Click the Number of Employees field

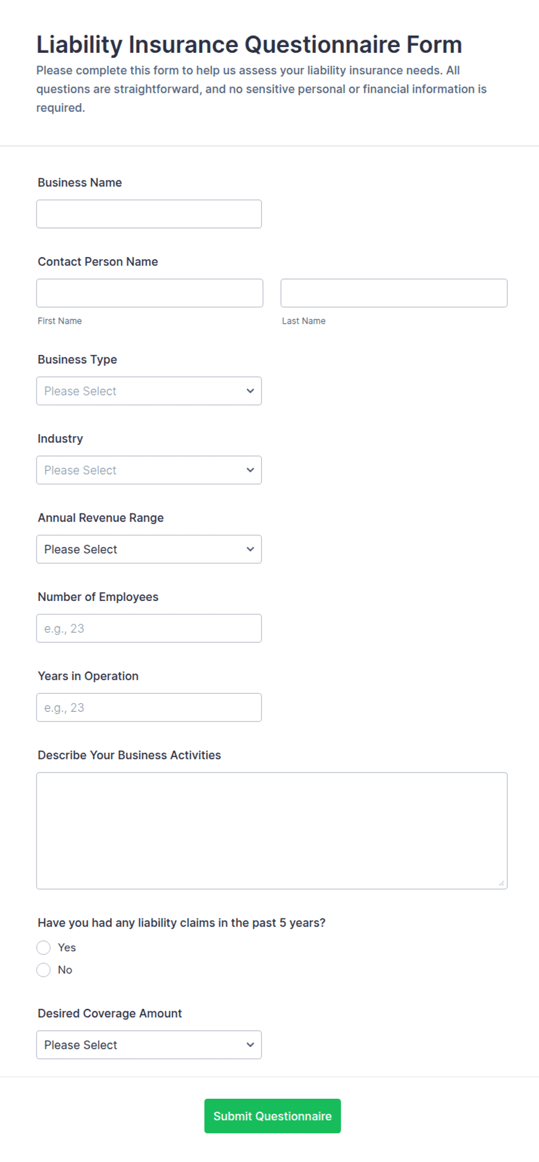click(149, 628)
